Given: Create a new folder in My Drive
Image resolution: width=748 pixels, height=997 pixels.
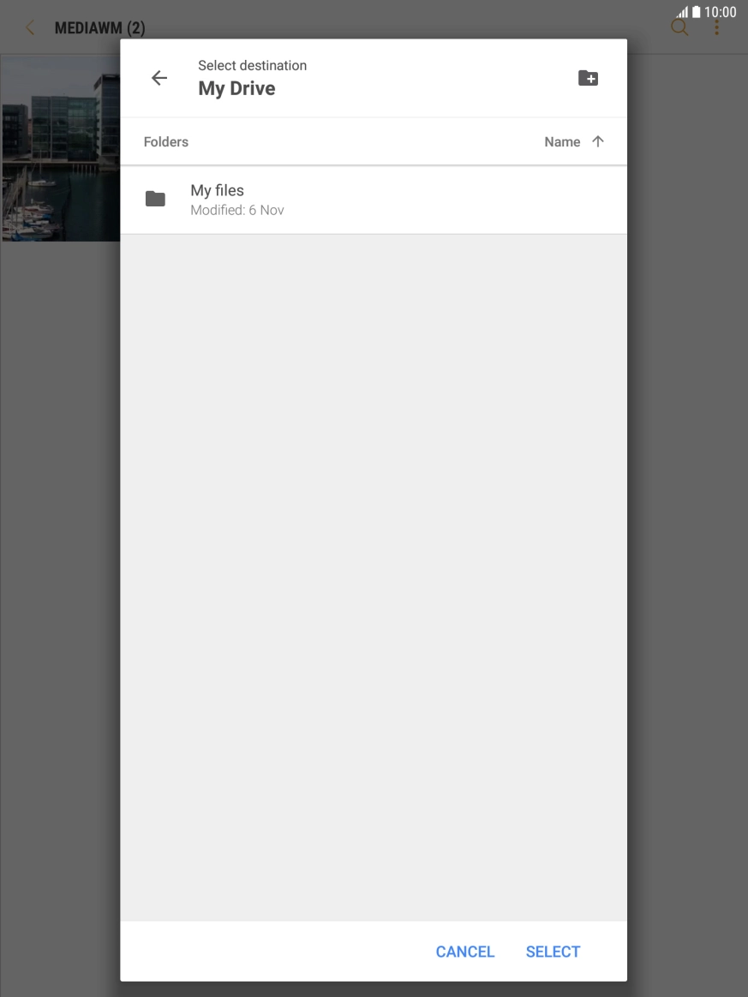Looking at the screenshot, I should click(x=589, y=77).
